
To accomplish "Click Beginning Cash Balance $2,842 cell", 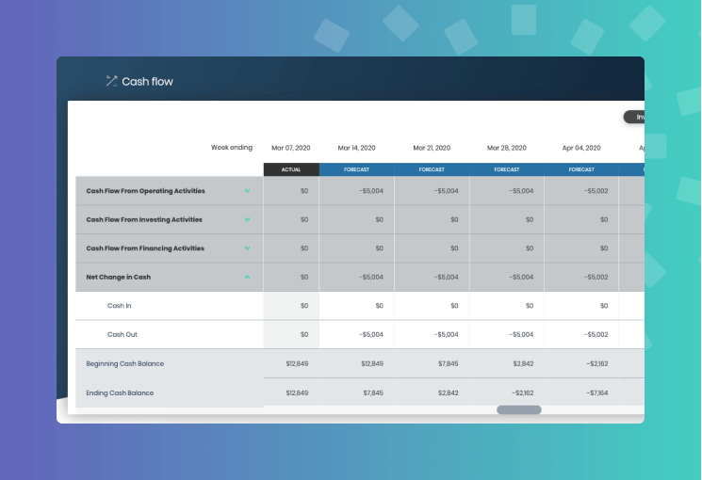I will point(523,363).
